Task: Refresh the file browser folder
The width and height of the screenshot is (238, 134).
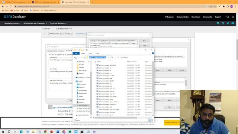Action: tap(112, 57)
